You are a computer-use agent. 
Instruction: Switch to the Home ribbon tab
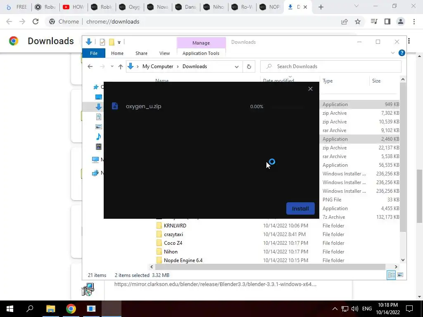click(117, 53)
